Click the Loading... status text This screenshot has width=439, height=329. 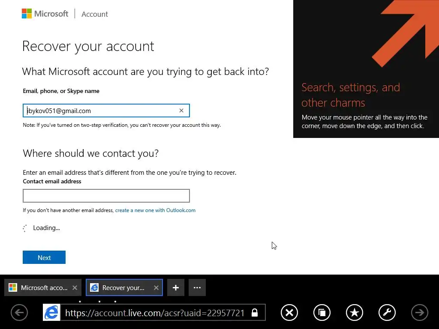point(46,228)
